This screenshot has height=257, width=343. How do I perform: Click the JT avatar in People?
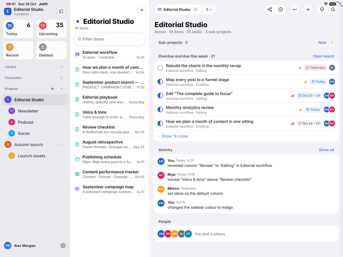coord(188,234)
